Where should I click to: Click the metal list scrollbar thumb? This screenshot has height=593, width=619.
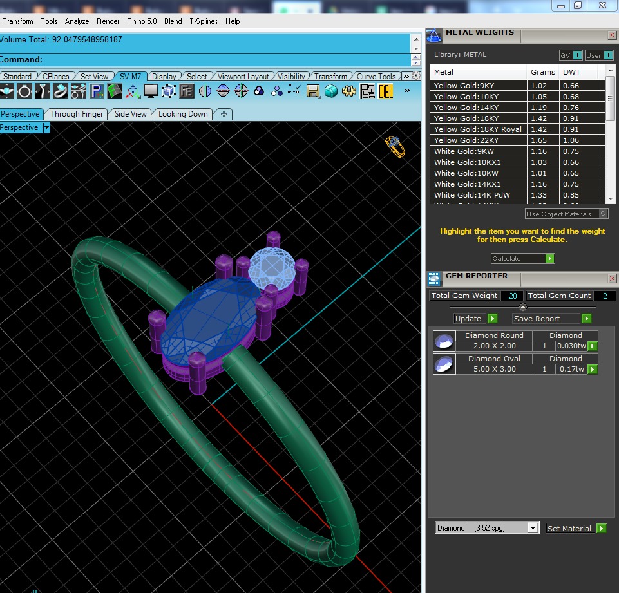(x=611, y=99)
